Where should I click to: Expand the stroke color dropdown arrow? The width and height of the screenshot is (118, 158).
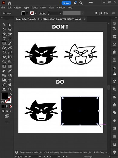(35, 13)
